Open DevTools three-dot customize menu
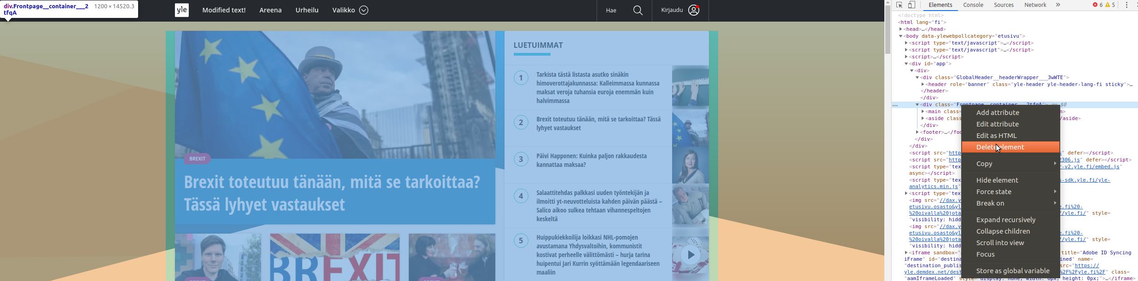This screenshot has height=281, width=1138. click(x=1126, y=5)
